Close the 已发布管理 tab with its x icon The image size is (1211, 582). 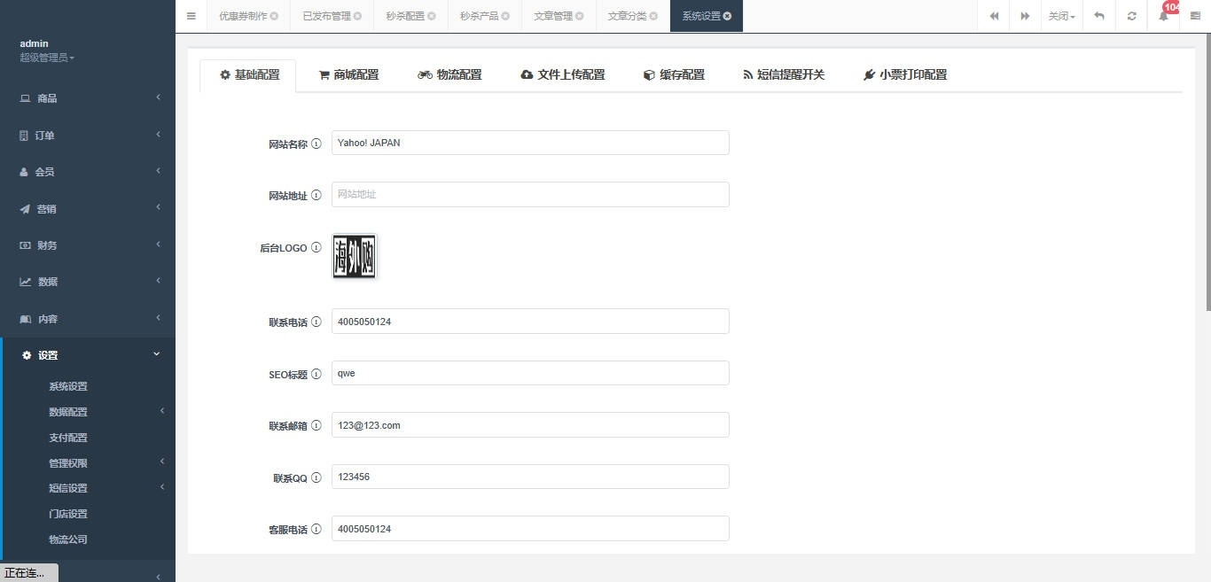click(x=358, y=16)
